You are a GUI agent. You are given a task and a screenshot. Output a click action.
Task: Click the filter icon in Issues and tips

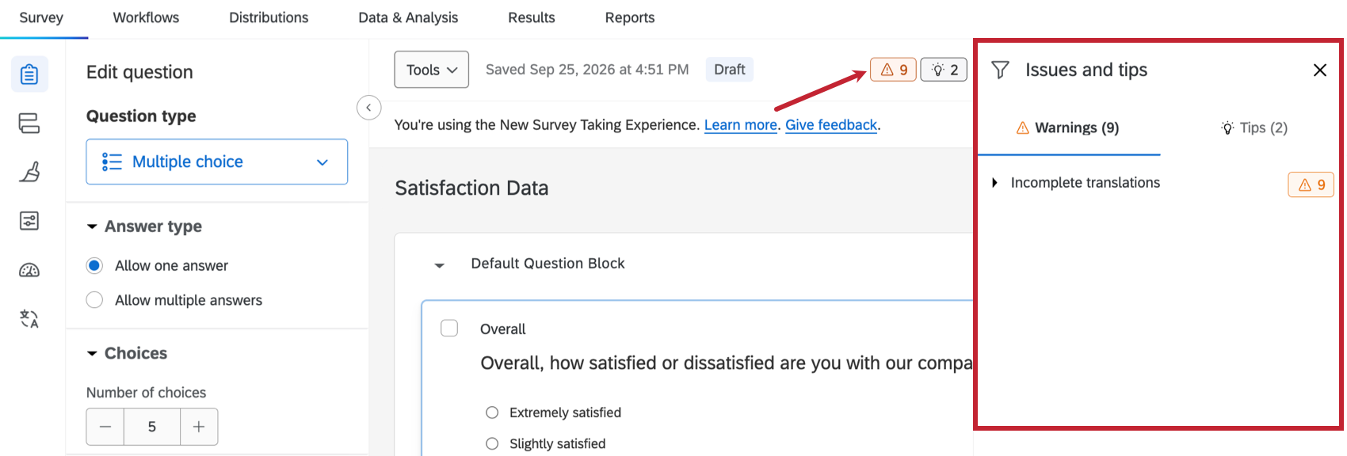tap(1000, 70)
